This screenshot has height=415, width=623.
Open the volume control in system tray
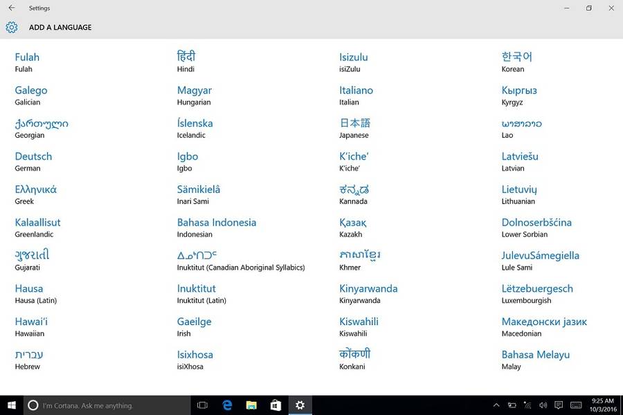[543, 405]
